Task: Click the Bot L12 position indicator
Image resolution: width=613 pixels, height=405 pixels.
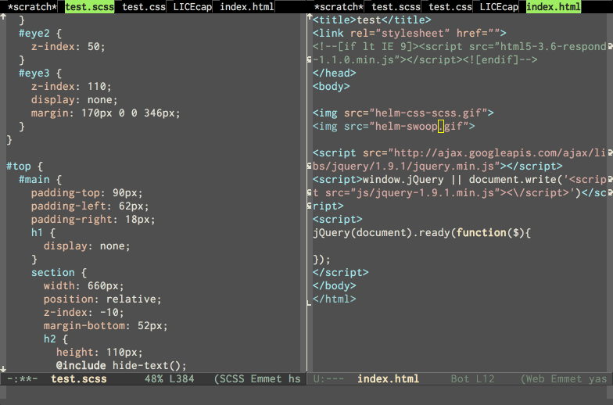Action: click(473, 379)
